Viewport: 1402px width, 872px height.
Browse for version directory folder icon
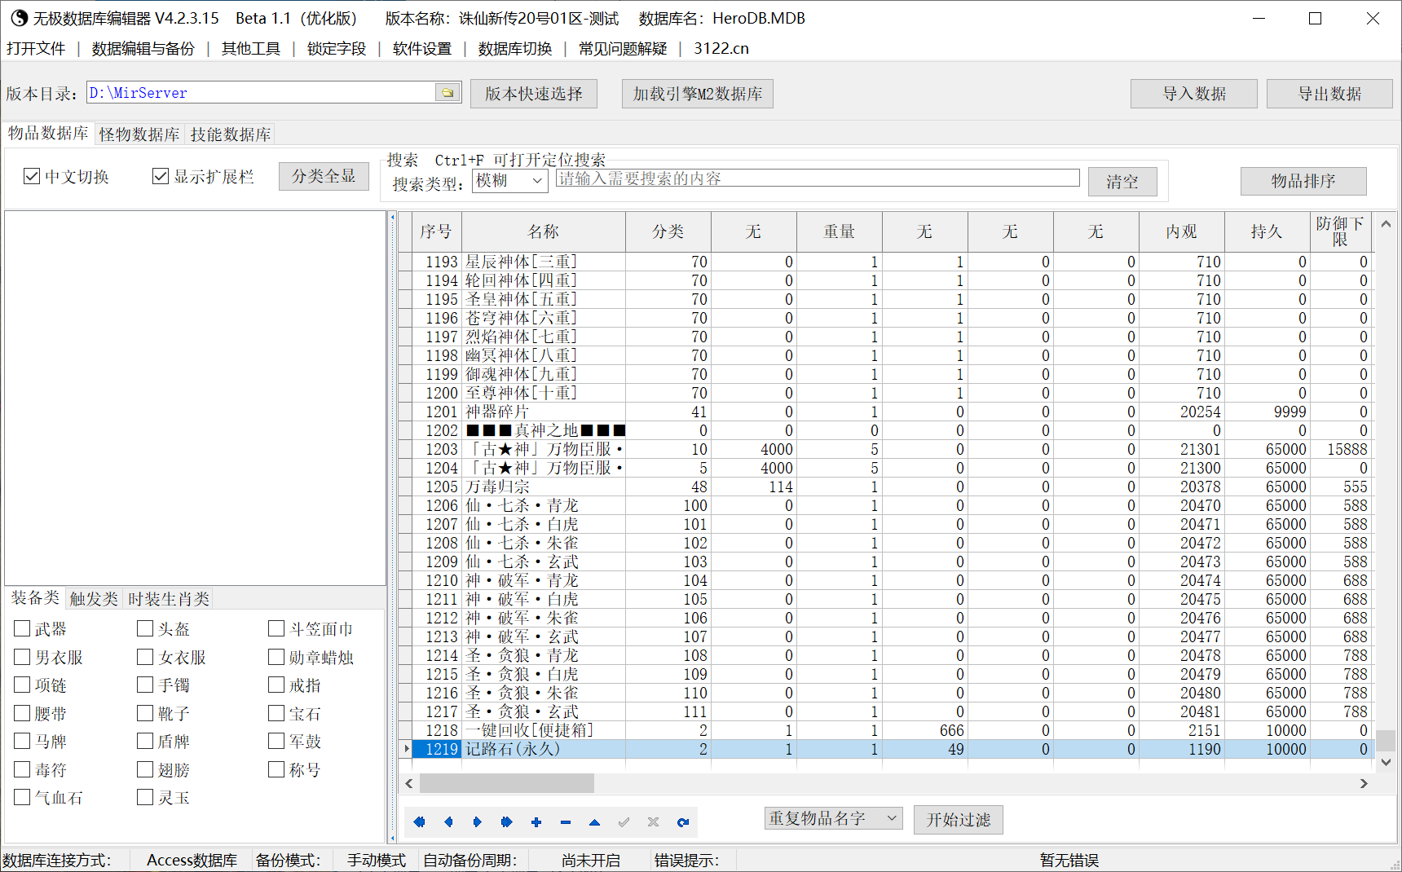tap(447, 93)
